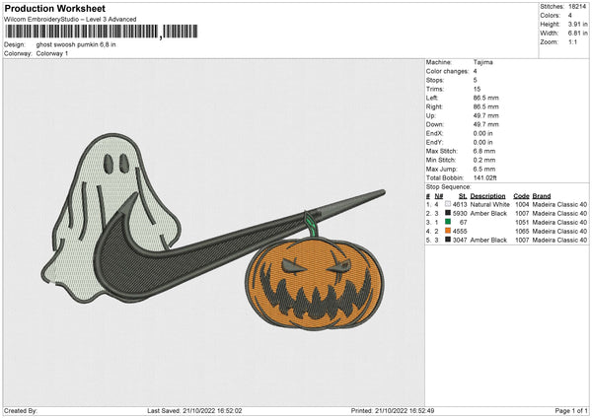Click the 'Right:' label
This screenshot has height=418, width=592.
coord(434,106)
